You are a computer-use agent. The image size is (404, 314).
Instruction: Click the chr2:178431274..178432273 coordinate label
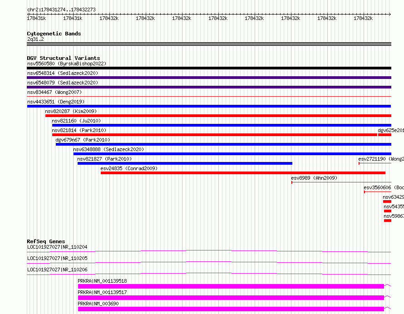click(61, 10)
